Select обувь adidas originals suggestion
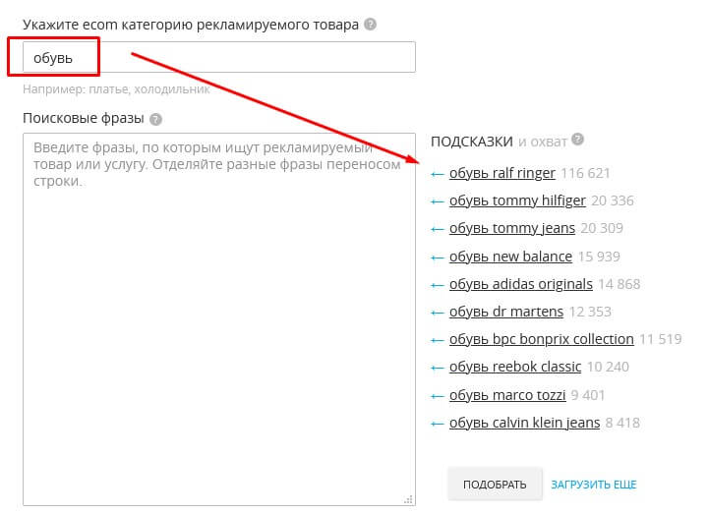Viewport: 708px width, 515px height. click(x=521, y=284)
